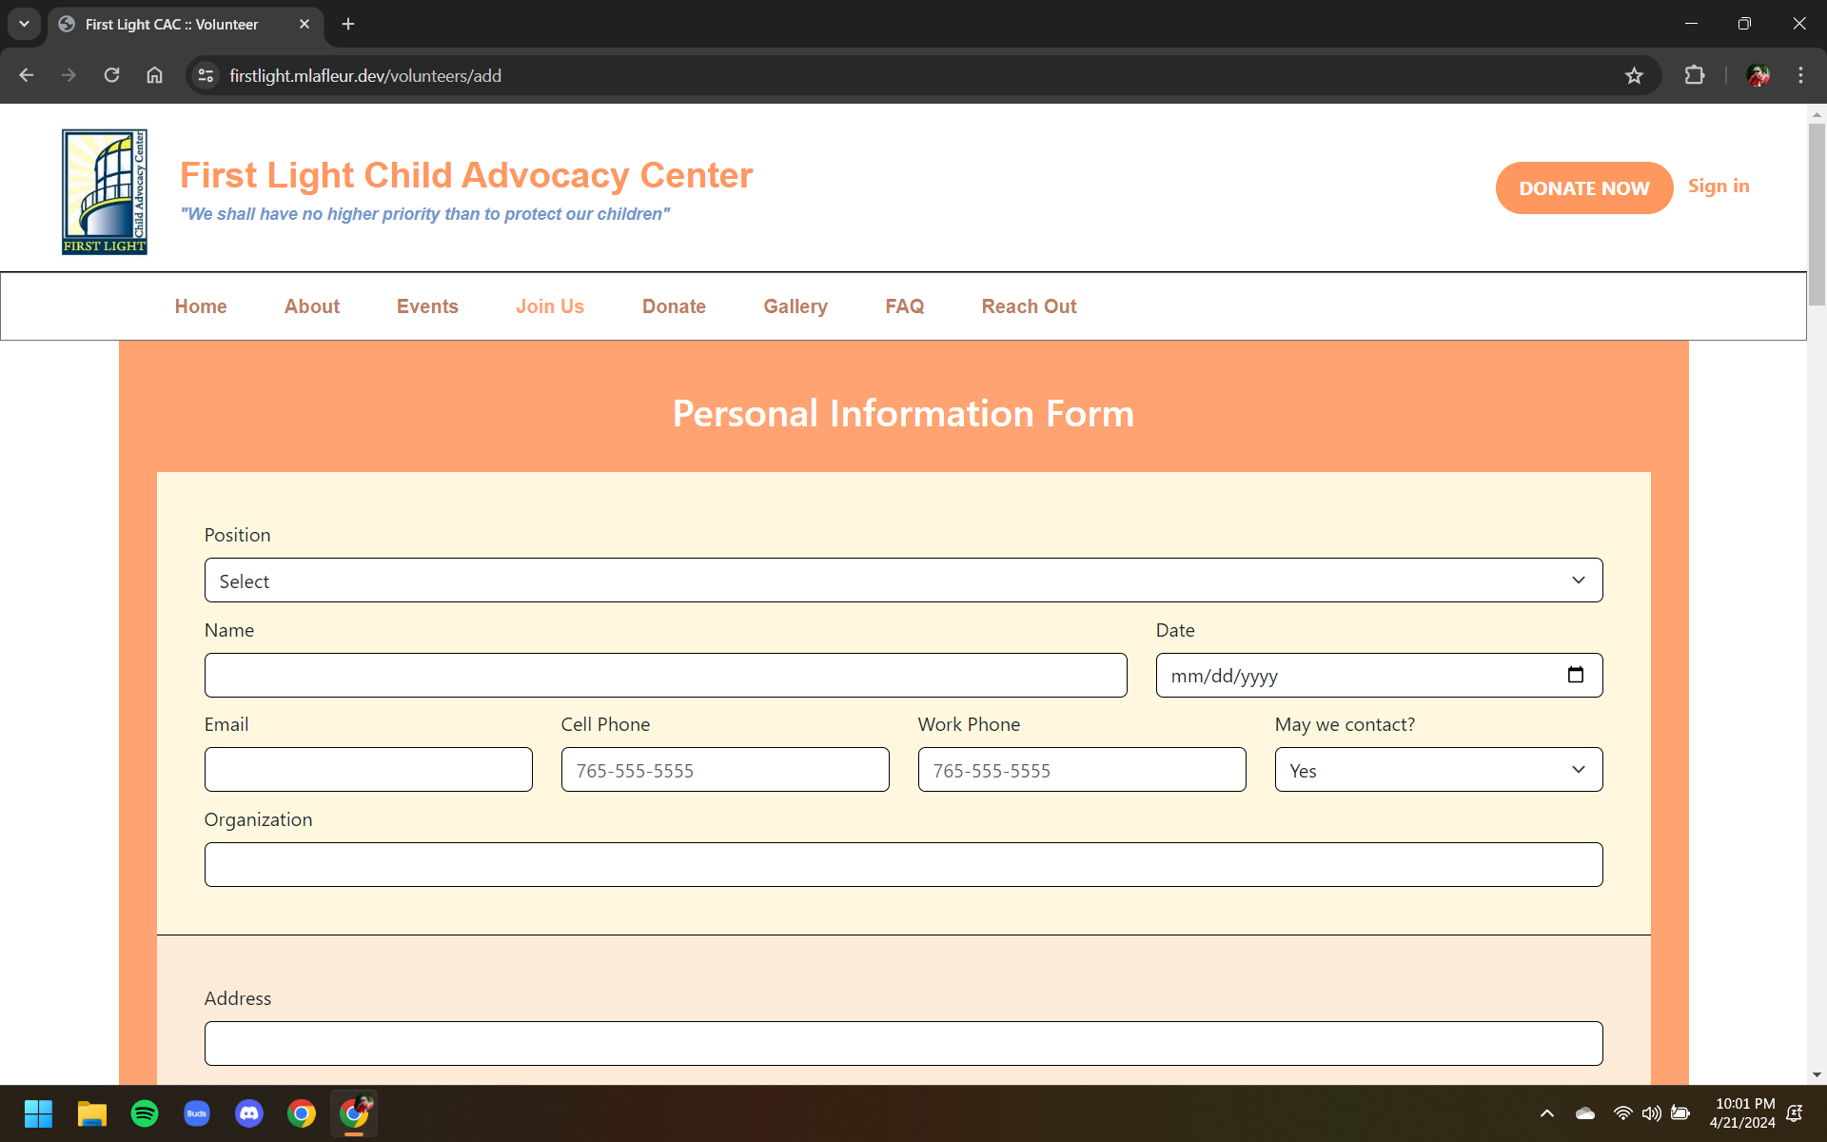The height and width of the screenshot is (1142, 1827).
Task: View site information icon in address bar
Action: (206, 76)
